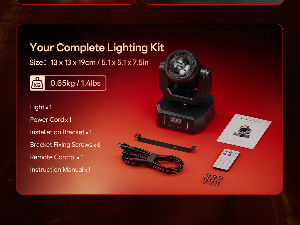Click the instruction manual booklet

tap(244, 131)
